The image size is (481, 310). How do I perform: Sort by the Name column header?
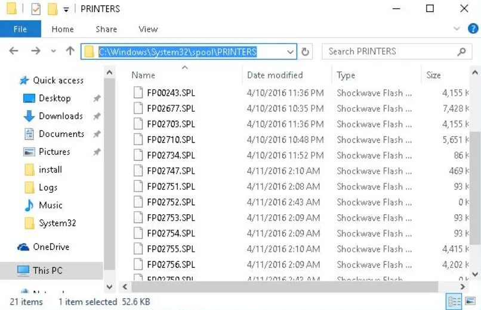(143, 75)
